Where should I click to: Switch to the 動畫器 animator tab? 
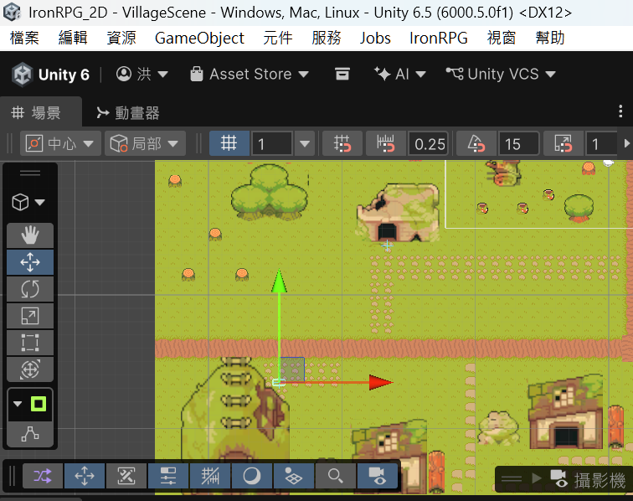tap(128, 113)
